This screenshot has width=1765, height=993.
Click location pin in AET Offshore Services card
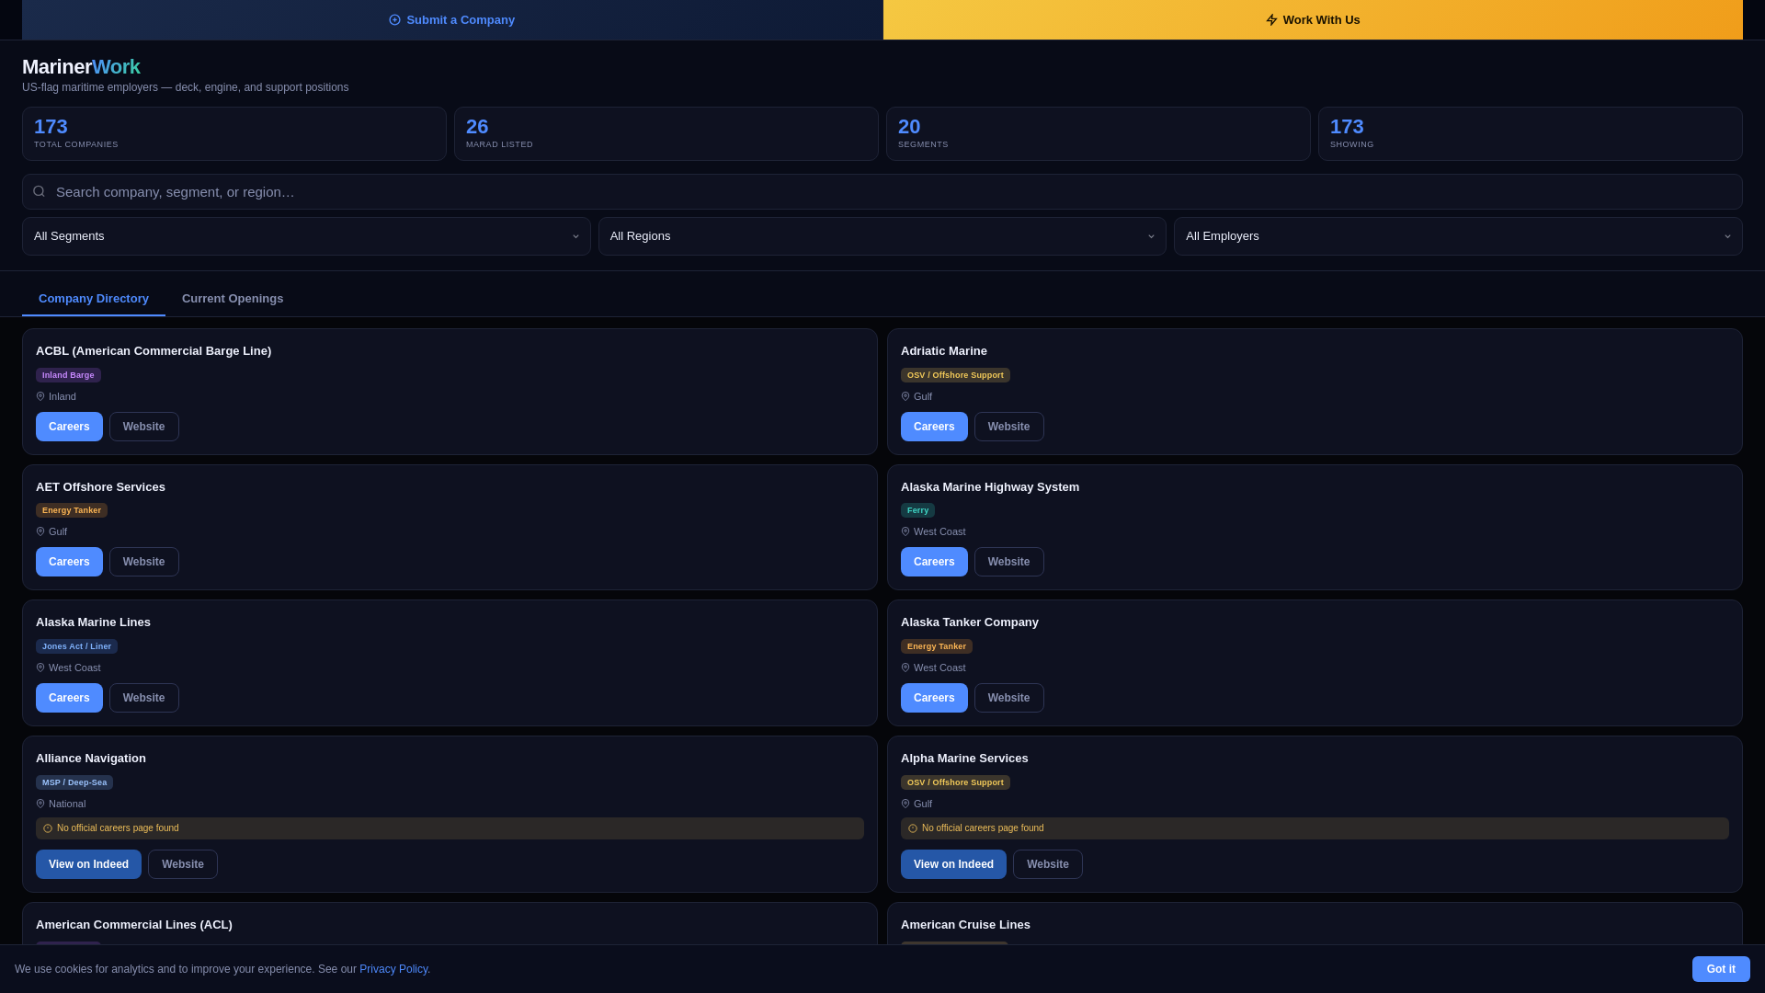coord(40,531)
